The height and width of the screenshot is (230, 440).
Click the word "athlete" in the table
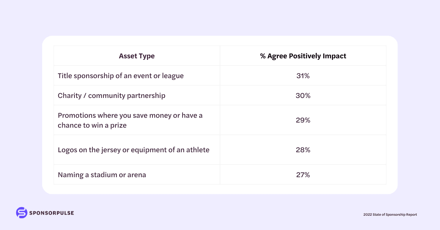click(x=197, y=150)
